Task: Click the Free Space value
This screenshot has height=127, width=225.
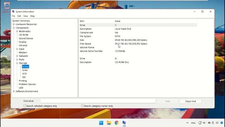Action: click(x=131, y=44)
